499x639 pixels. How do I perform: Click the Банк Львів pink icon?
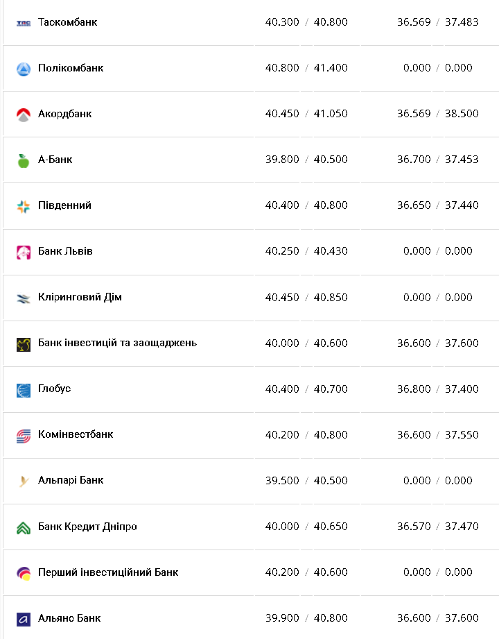pyautogui.click(x=24, y=252)
